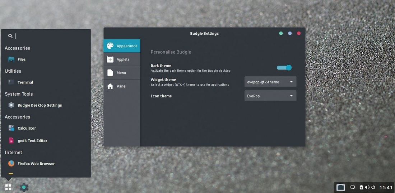Select the Menu settings tab
This screenshot has height=193, width=395.
[122, 73]
